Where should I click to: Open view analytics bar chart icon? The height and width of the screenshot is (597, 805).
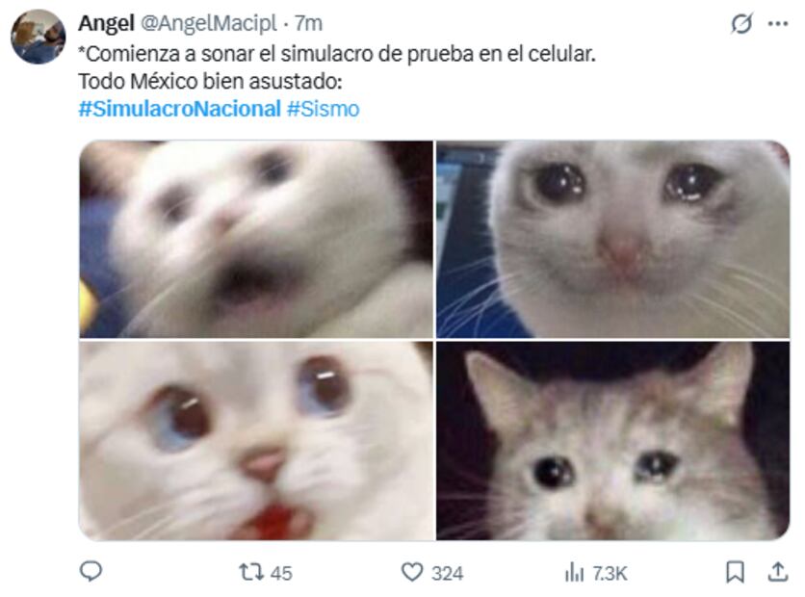click(x=574, y=572)
